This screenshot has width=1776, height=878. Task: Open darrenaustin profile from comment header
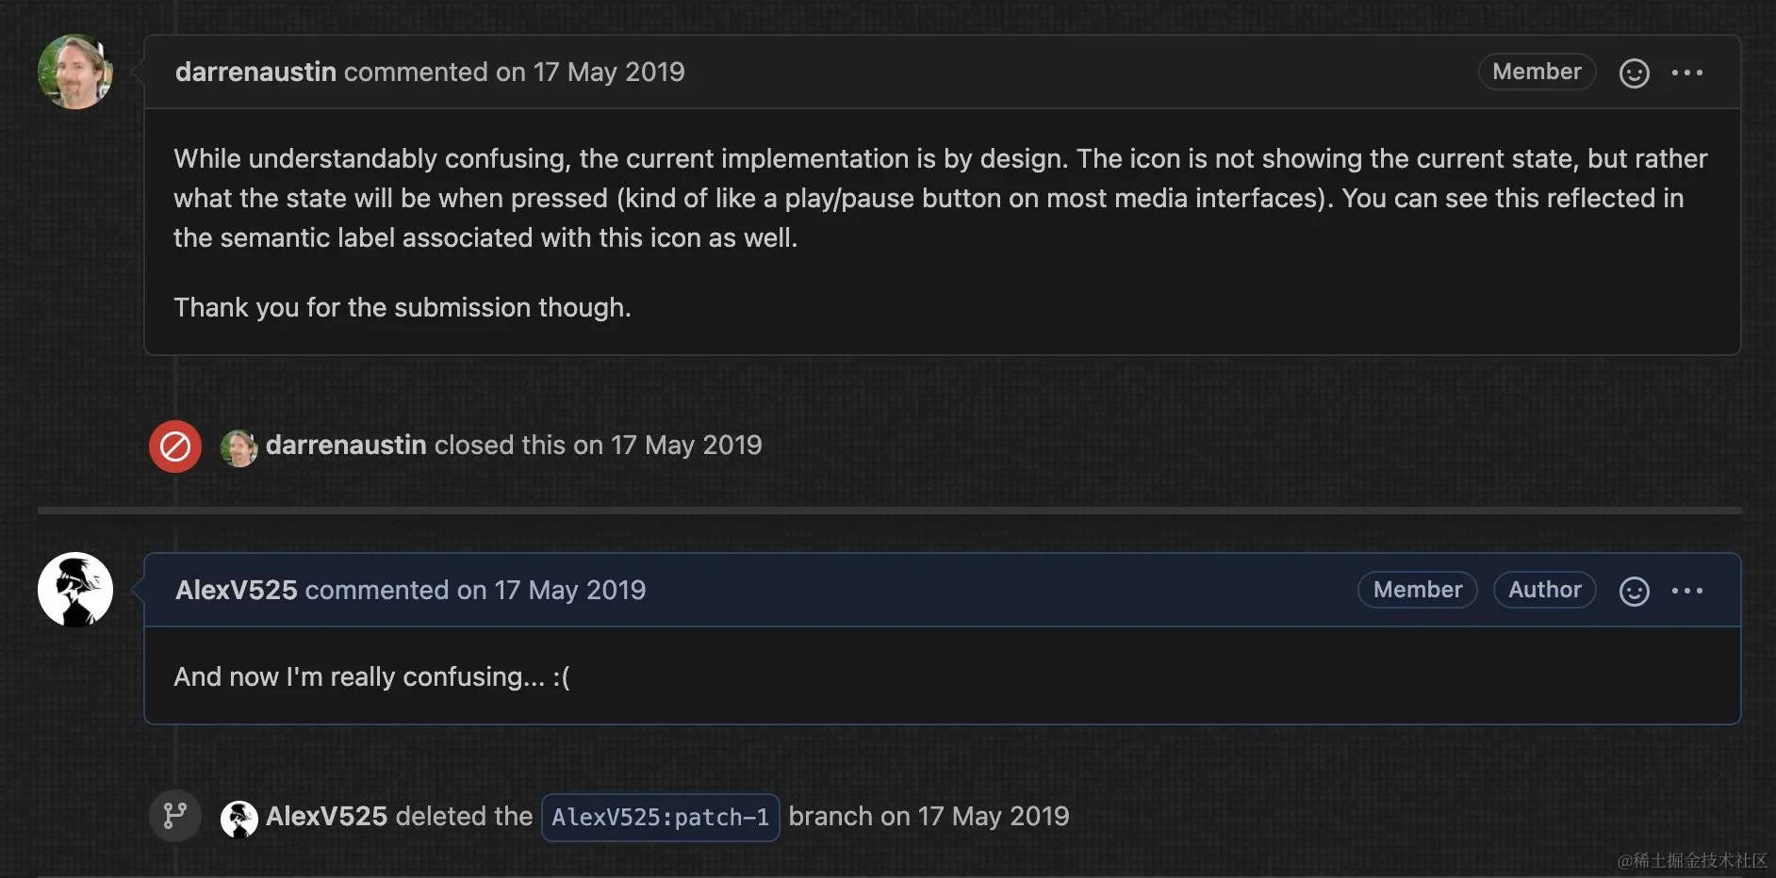point(255,73)
